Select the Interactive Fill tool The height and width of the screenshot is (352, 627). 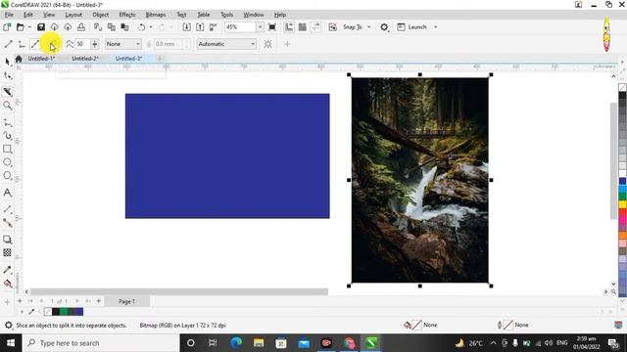[x=7, y=284]
